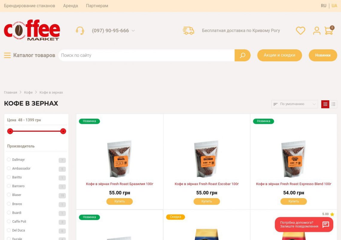This screenshot has height=240, width=341.
Task: Switch to grid view layout
Action: point(325,104)
